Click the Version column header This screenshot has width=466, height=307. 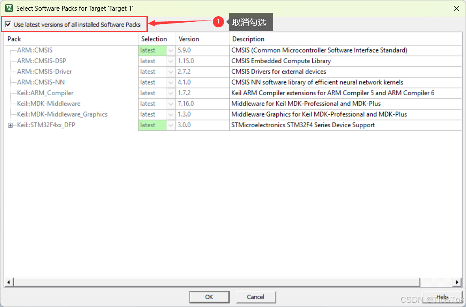pyautogui.click(x=203, y=39)
